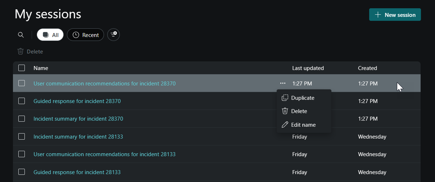The width and height of the screenshot is (435, 182).
Task: Check the Incident summary for incident 28133 row
Action: 22,136
